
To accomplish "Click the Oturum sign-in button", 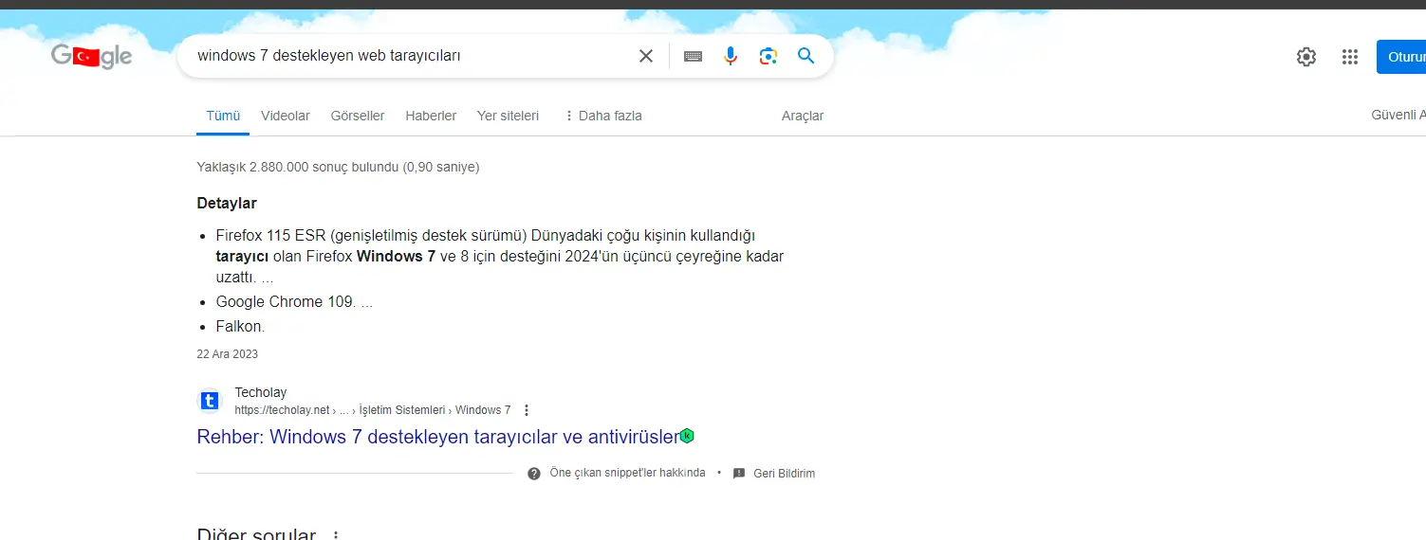I will coord(1401,57).
